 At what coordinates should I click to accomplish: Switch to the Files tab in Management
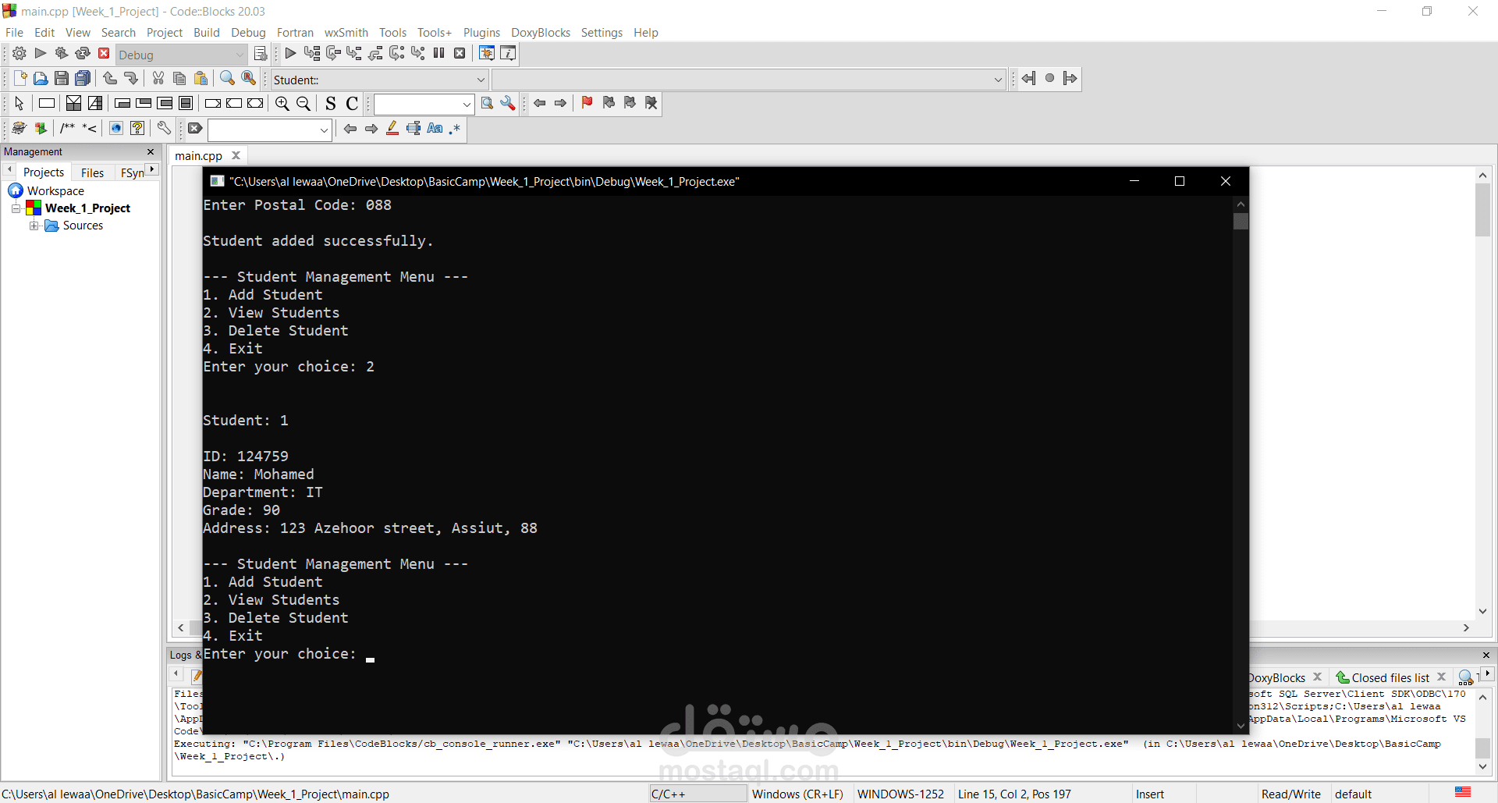click(92, 172)
